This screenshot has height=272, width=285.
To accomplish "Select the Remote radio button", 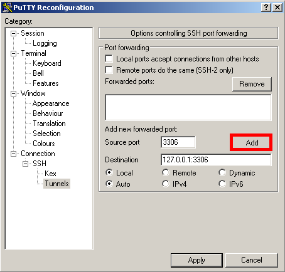I will tap(166, 172).
